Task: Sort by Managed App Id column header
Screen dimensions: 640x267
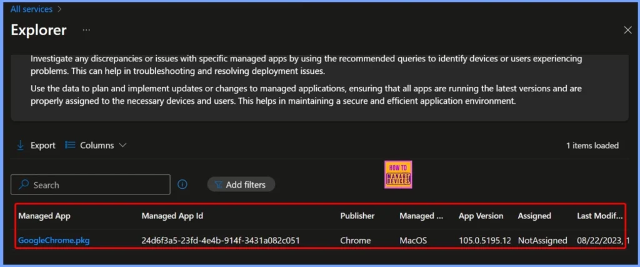Action: [x=172, y=216]
